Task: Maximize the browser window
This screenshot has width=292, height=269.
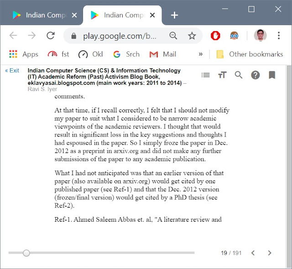Action: pyautogui.click(x=251, y=9)
